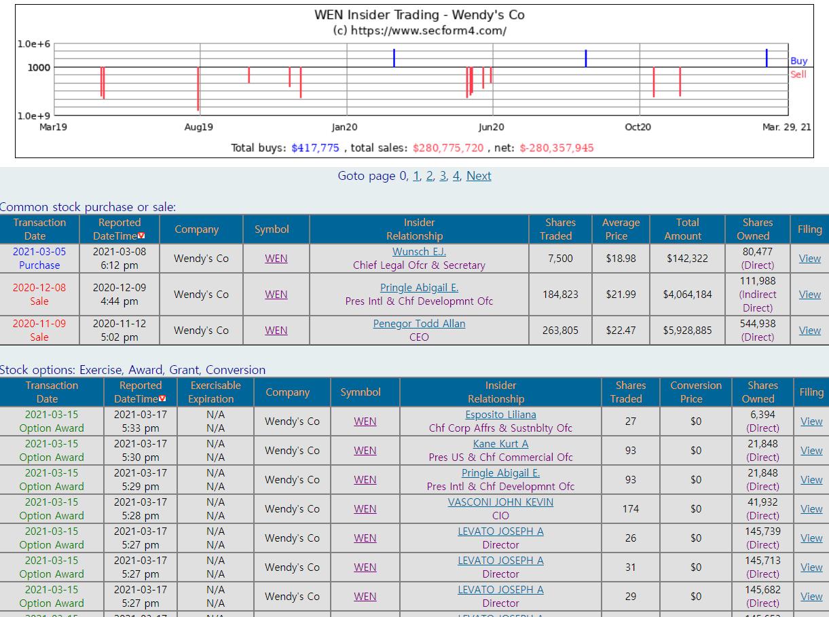Go to page 2
This screenshot has height=617, width=829.
(429, 176)
